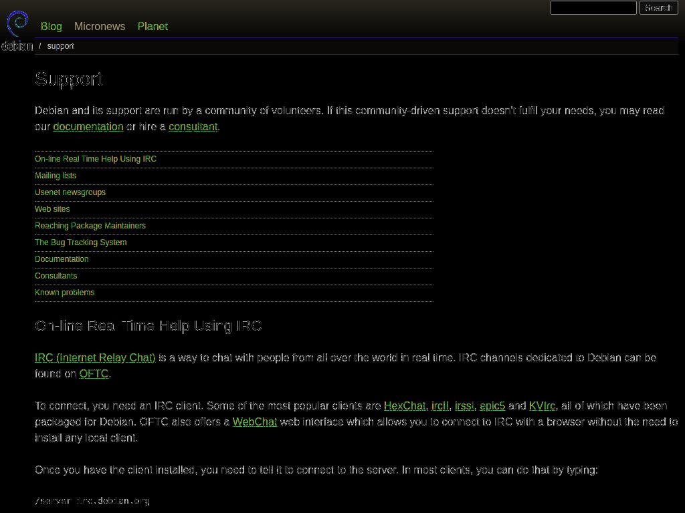Image resolution: width=685 pixels, height=513 pixels.
Task: Open the Planet navigation link
Action: click(x=153, y=26)
